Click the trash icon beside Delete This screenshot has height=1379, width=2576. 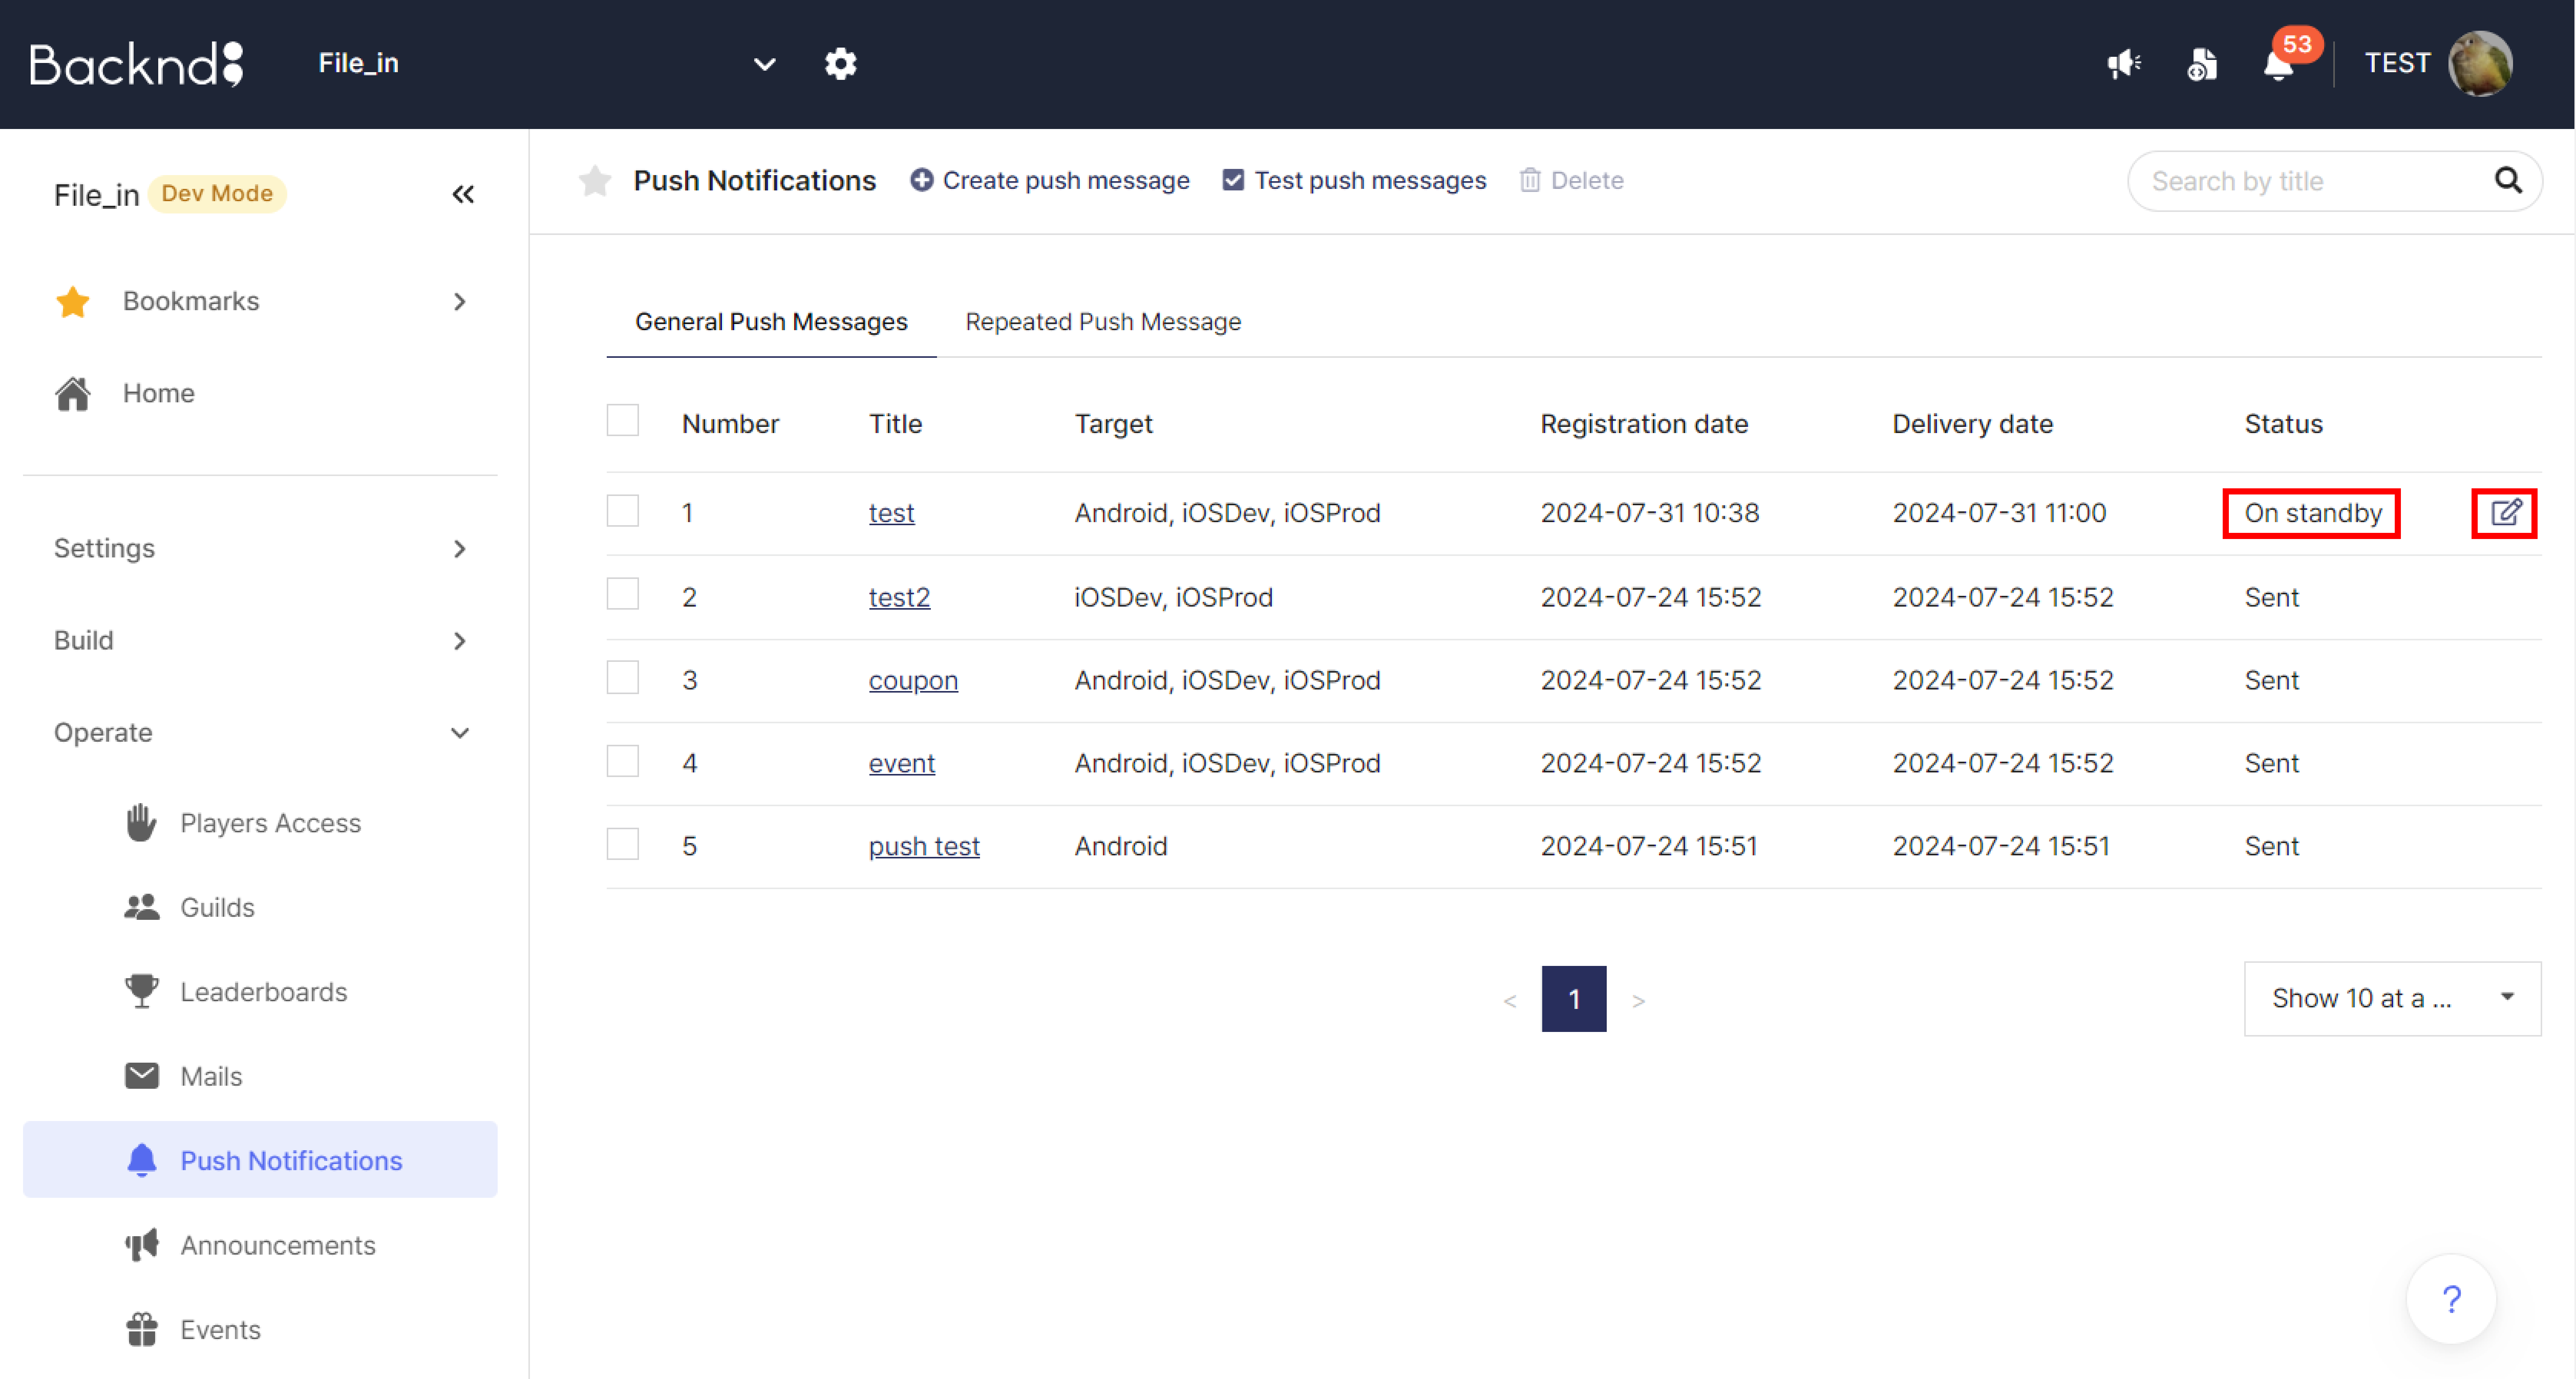pos(1529,180)
